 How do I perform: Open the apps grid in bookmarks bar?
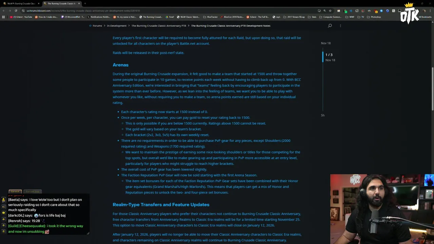pyautogui.click(x=4, y=17)
